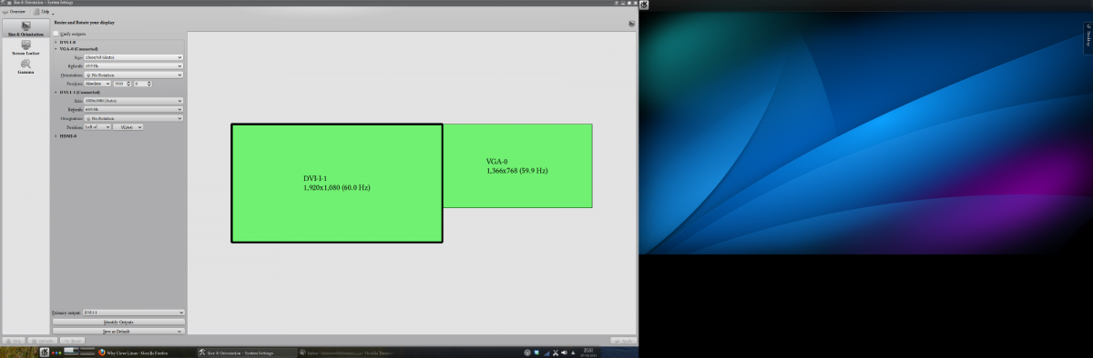Open VGA-0 Refresh rate dropdown
Viewport: 1093px width, 358px height.
coord(134,66)
